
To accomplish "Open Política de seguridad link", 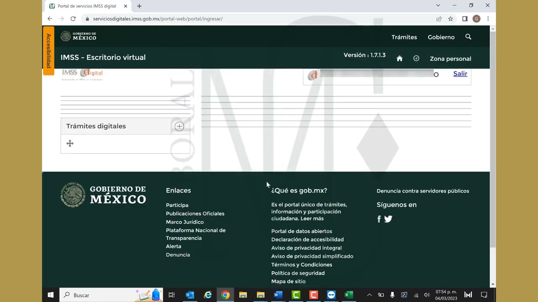I will 298,273.
